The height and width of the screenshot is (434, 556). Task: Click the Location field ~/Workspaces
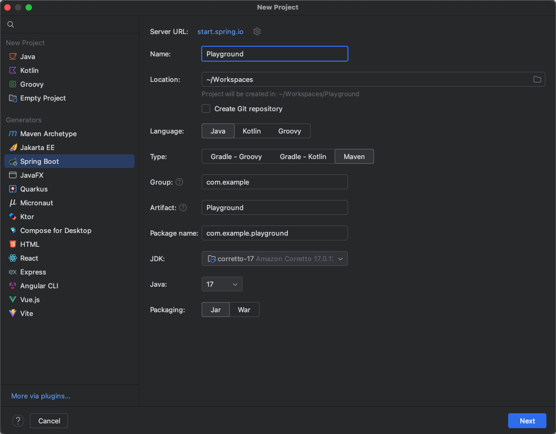point(373,79)
